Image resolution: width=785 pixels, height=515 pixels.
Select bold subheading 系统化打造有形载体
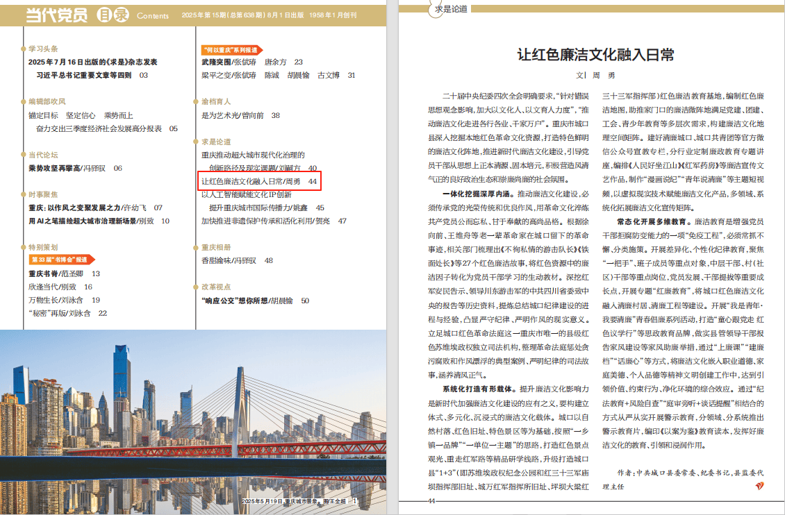coord(478,389)
